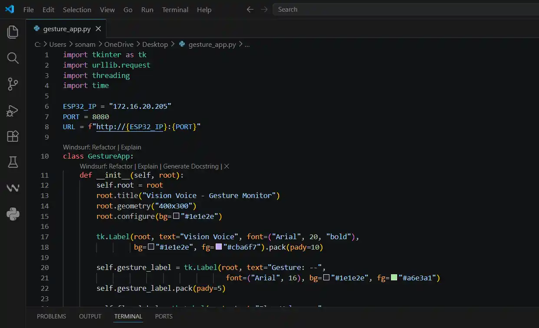Expand the gesture_app.py breadcrumb segment
Screen dimensions: 539x328
pyautogui.click(x=212, y=44)
